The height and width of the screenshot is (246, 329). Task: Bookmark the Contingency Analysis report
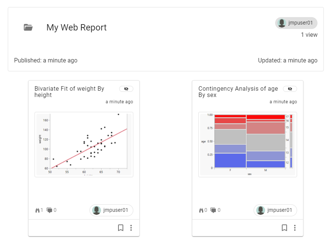tap(284, 228)
